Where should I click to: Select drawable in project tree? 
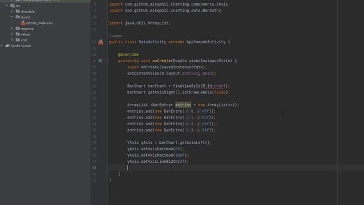pos(28,11)
